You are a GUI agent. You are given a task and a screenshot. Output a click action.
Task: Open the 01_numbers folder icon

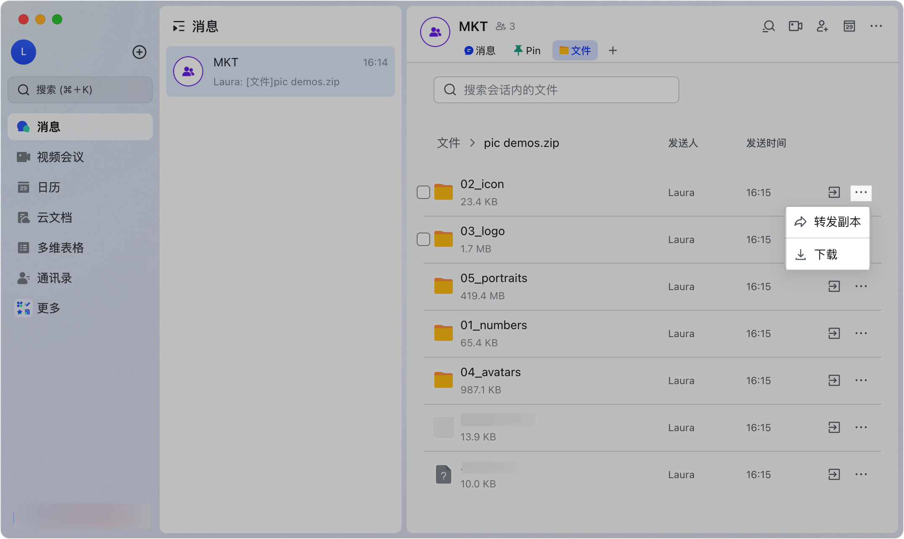pos(443,333)
